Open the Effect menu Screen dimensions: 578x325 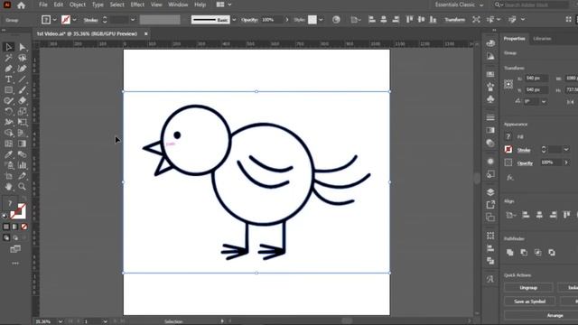pos(137,5)
